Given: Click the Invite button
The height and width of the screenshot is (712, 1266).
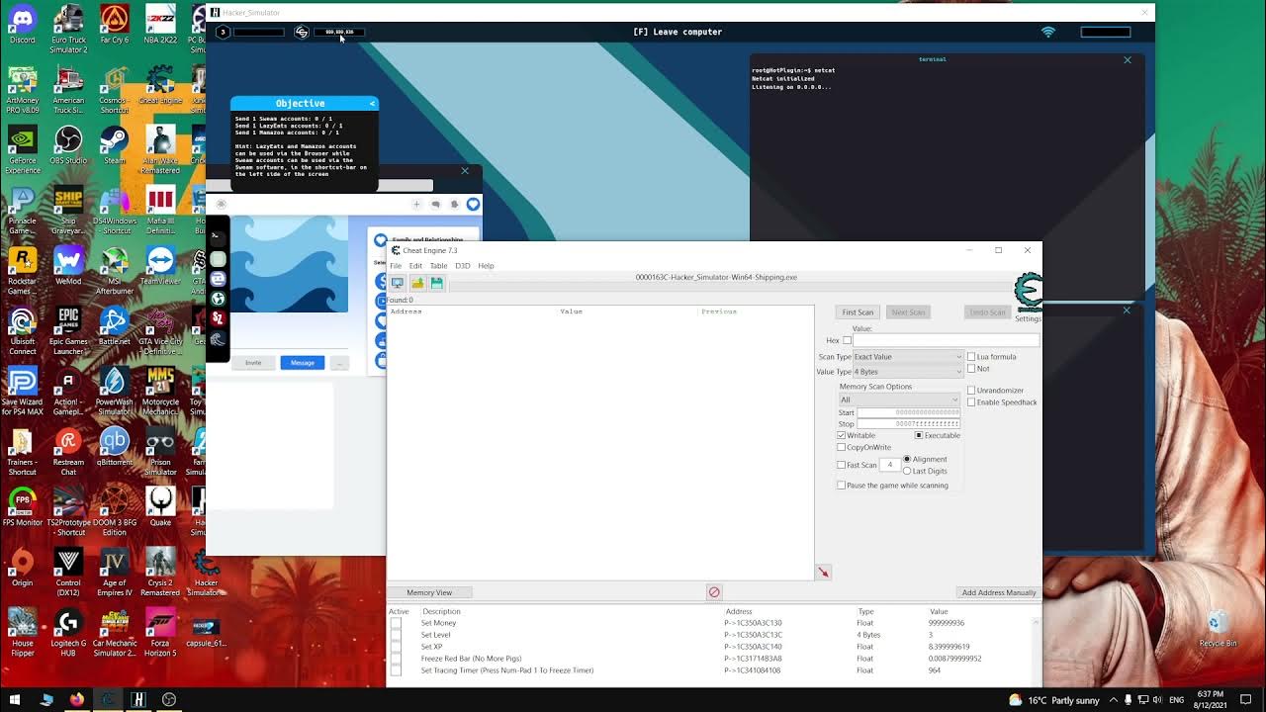Looking at the screenshot, I should coord(253,363).
